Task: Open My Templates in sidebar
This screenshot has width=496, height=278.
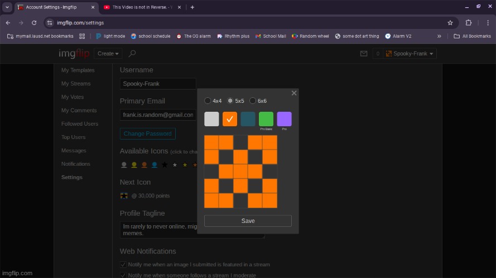Action: point(78,71)
